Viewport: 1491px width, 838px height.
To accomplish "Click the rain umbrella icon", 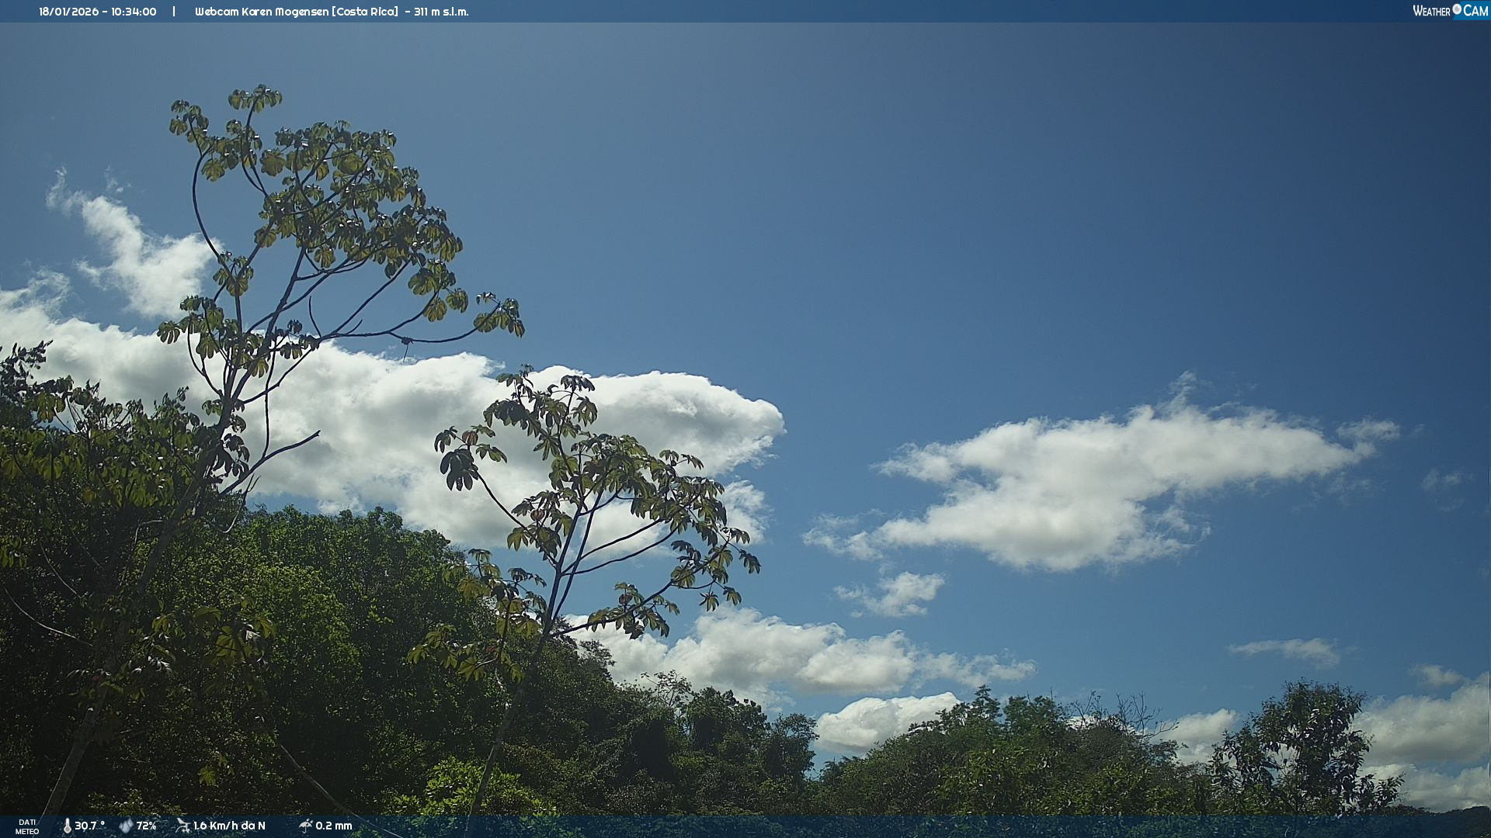I will coord(305,826).
